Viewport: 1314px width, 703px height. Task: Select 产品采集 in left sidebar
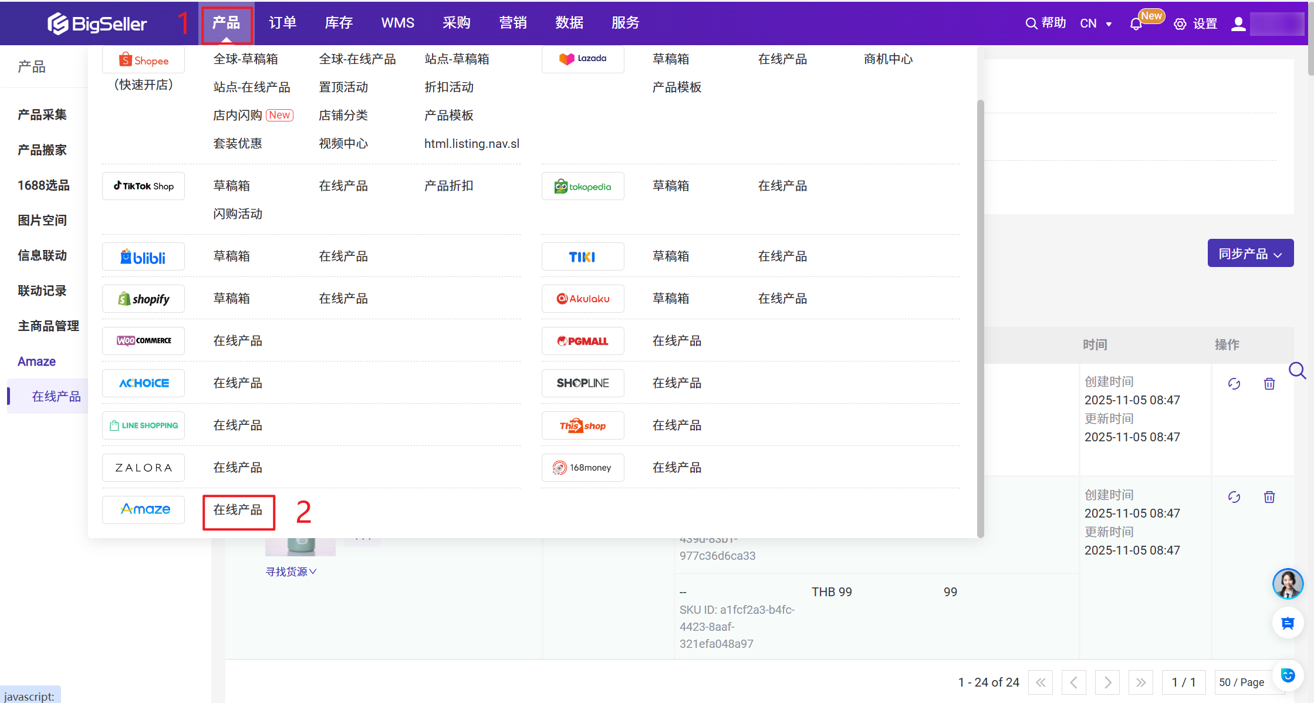coord(42,114)
